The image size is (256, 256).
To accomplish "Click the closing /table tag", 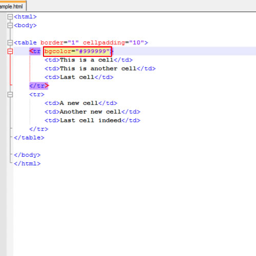I will point(29,138).
